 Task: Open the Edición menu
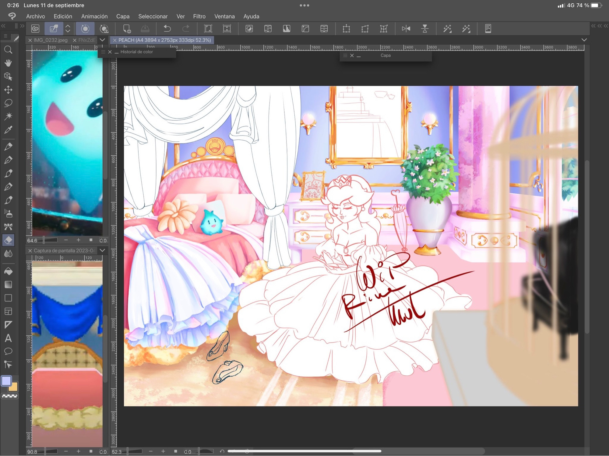[x=63, y=16]
